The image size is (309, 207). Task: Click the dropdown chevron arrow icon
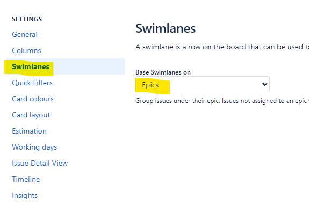(264, 84)
